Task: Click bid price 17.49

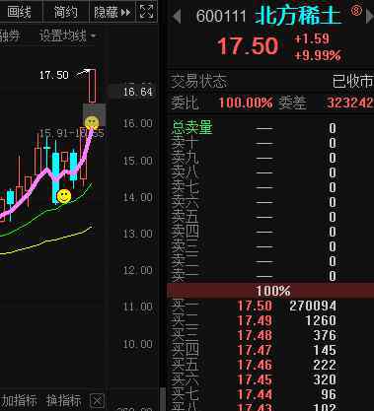Action: [255, 320]
